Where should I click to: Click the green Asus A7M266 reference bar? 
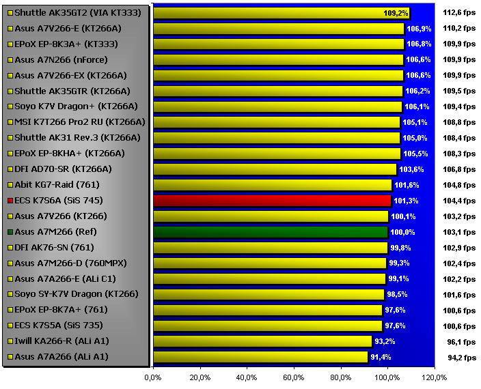pos(271,232)
